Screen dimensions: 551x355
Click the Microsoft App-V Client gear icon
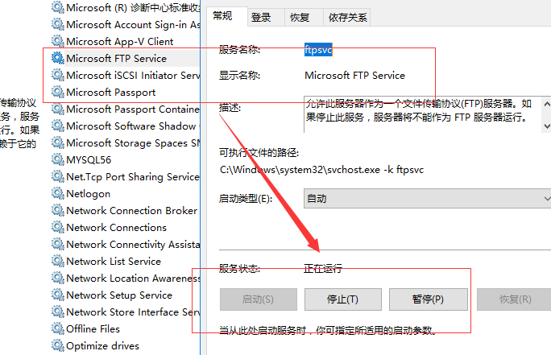click(x=57, y=41)
